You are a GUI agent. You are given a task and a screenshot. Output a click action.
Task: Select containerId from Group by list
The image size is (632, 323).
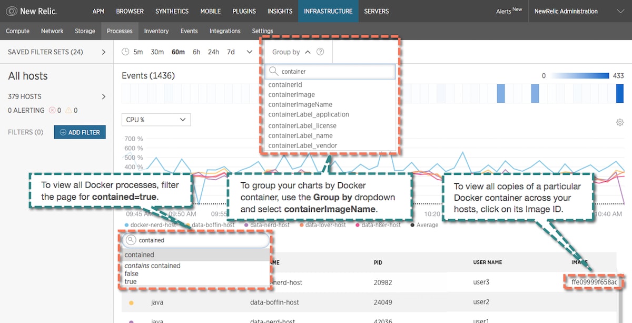tap(285, 85)
